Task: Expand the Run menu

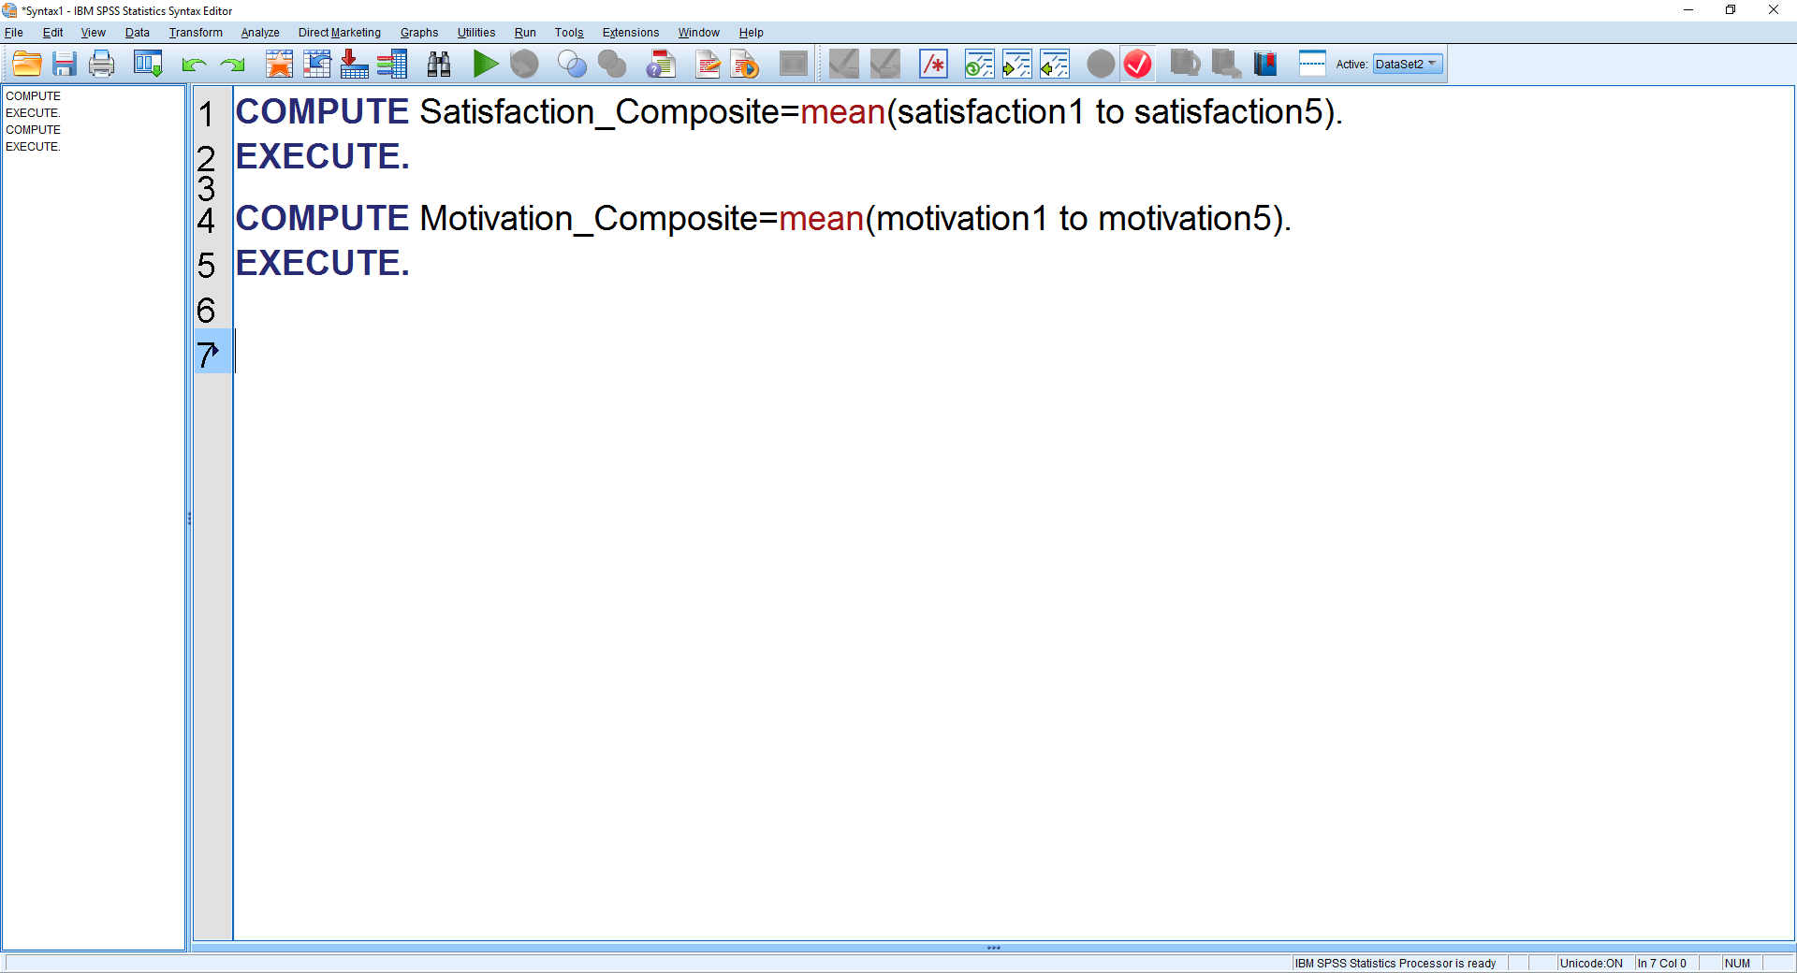Action: pyautogui.click(x=525, y=33)
